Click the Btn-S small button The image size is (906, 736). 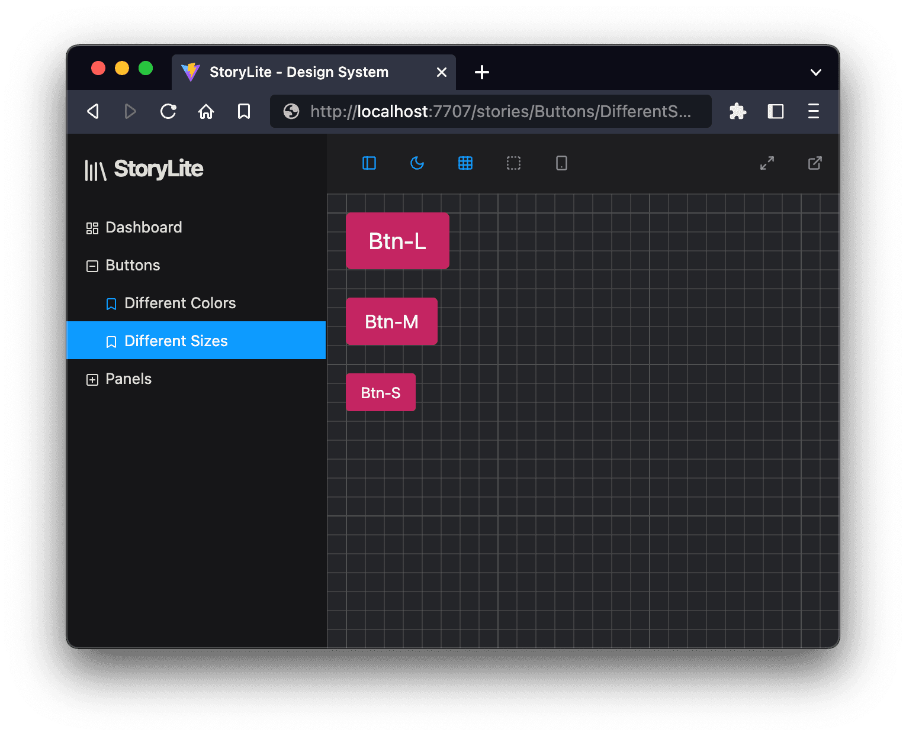pyautogui.click(x=380, y=392)
